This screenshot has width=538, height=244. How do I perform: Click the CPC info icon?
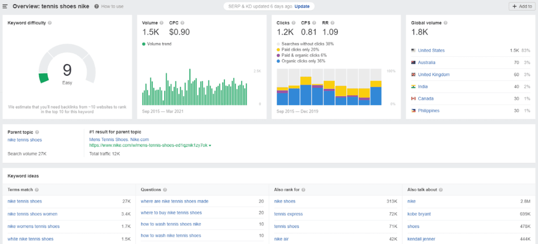pyautogui.click(x=182, y=23)
